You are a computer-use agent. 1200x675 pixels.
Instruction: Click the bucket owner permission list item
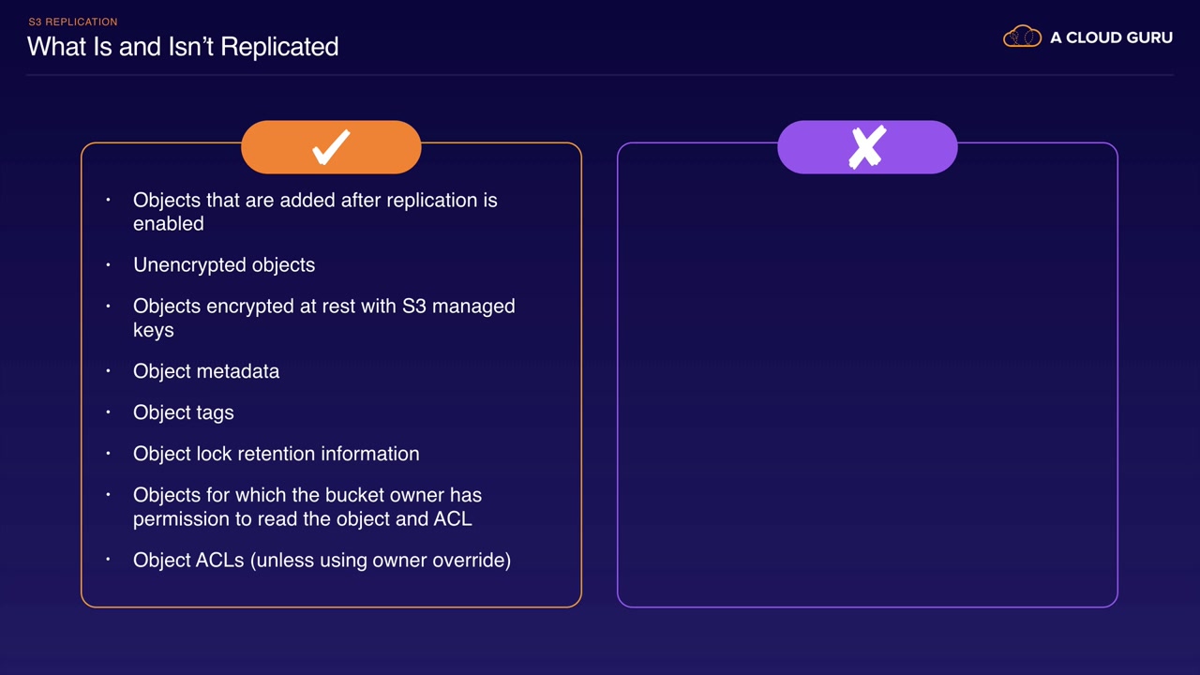pos(307,506)
